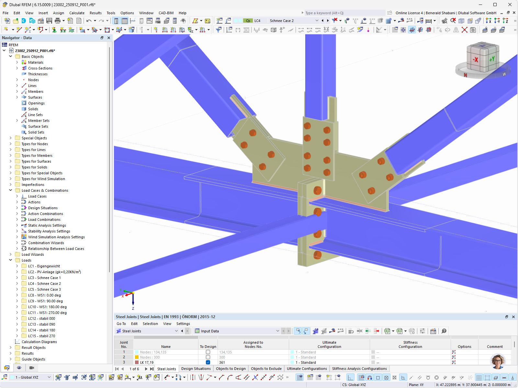Uncheck To Design box for joint 3
The width and height of the screenshot is (518, 388).
(x=208, y=362)
